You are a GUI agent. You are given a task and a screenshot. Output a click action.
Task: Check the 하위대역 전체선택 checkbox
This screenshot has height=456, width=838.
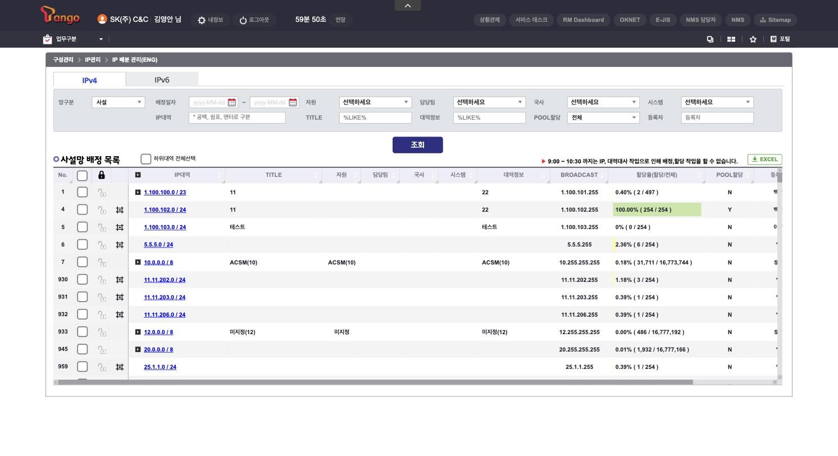146,159
